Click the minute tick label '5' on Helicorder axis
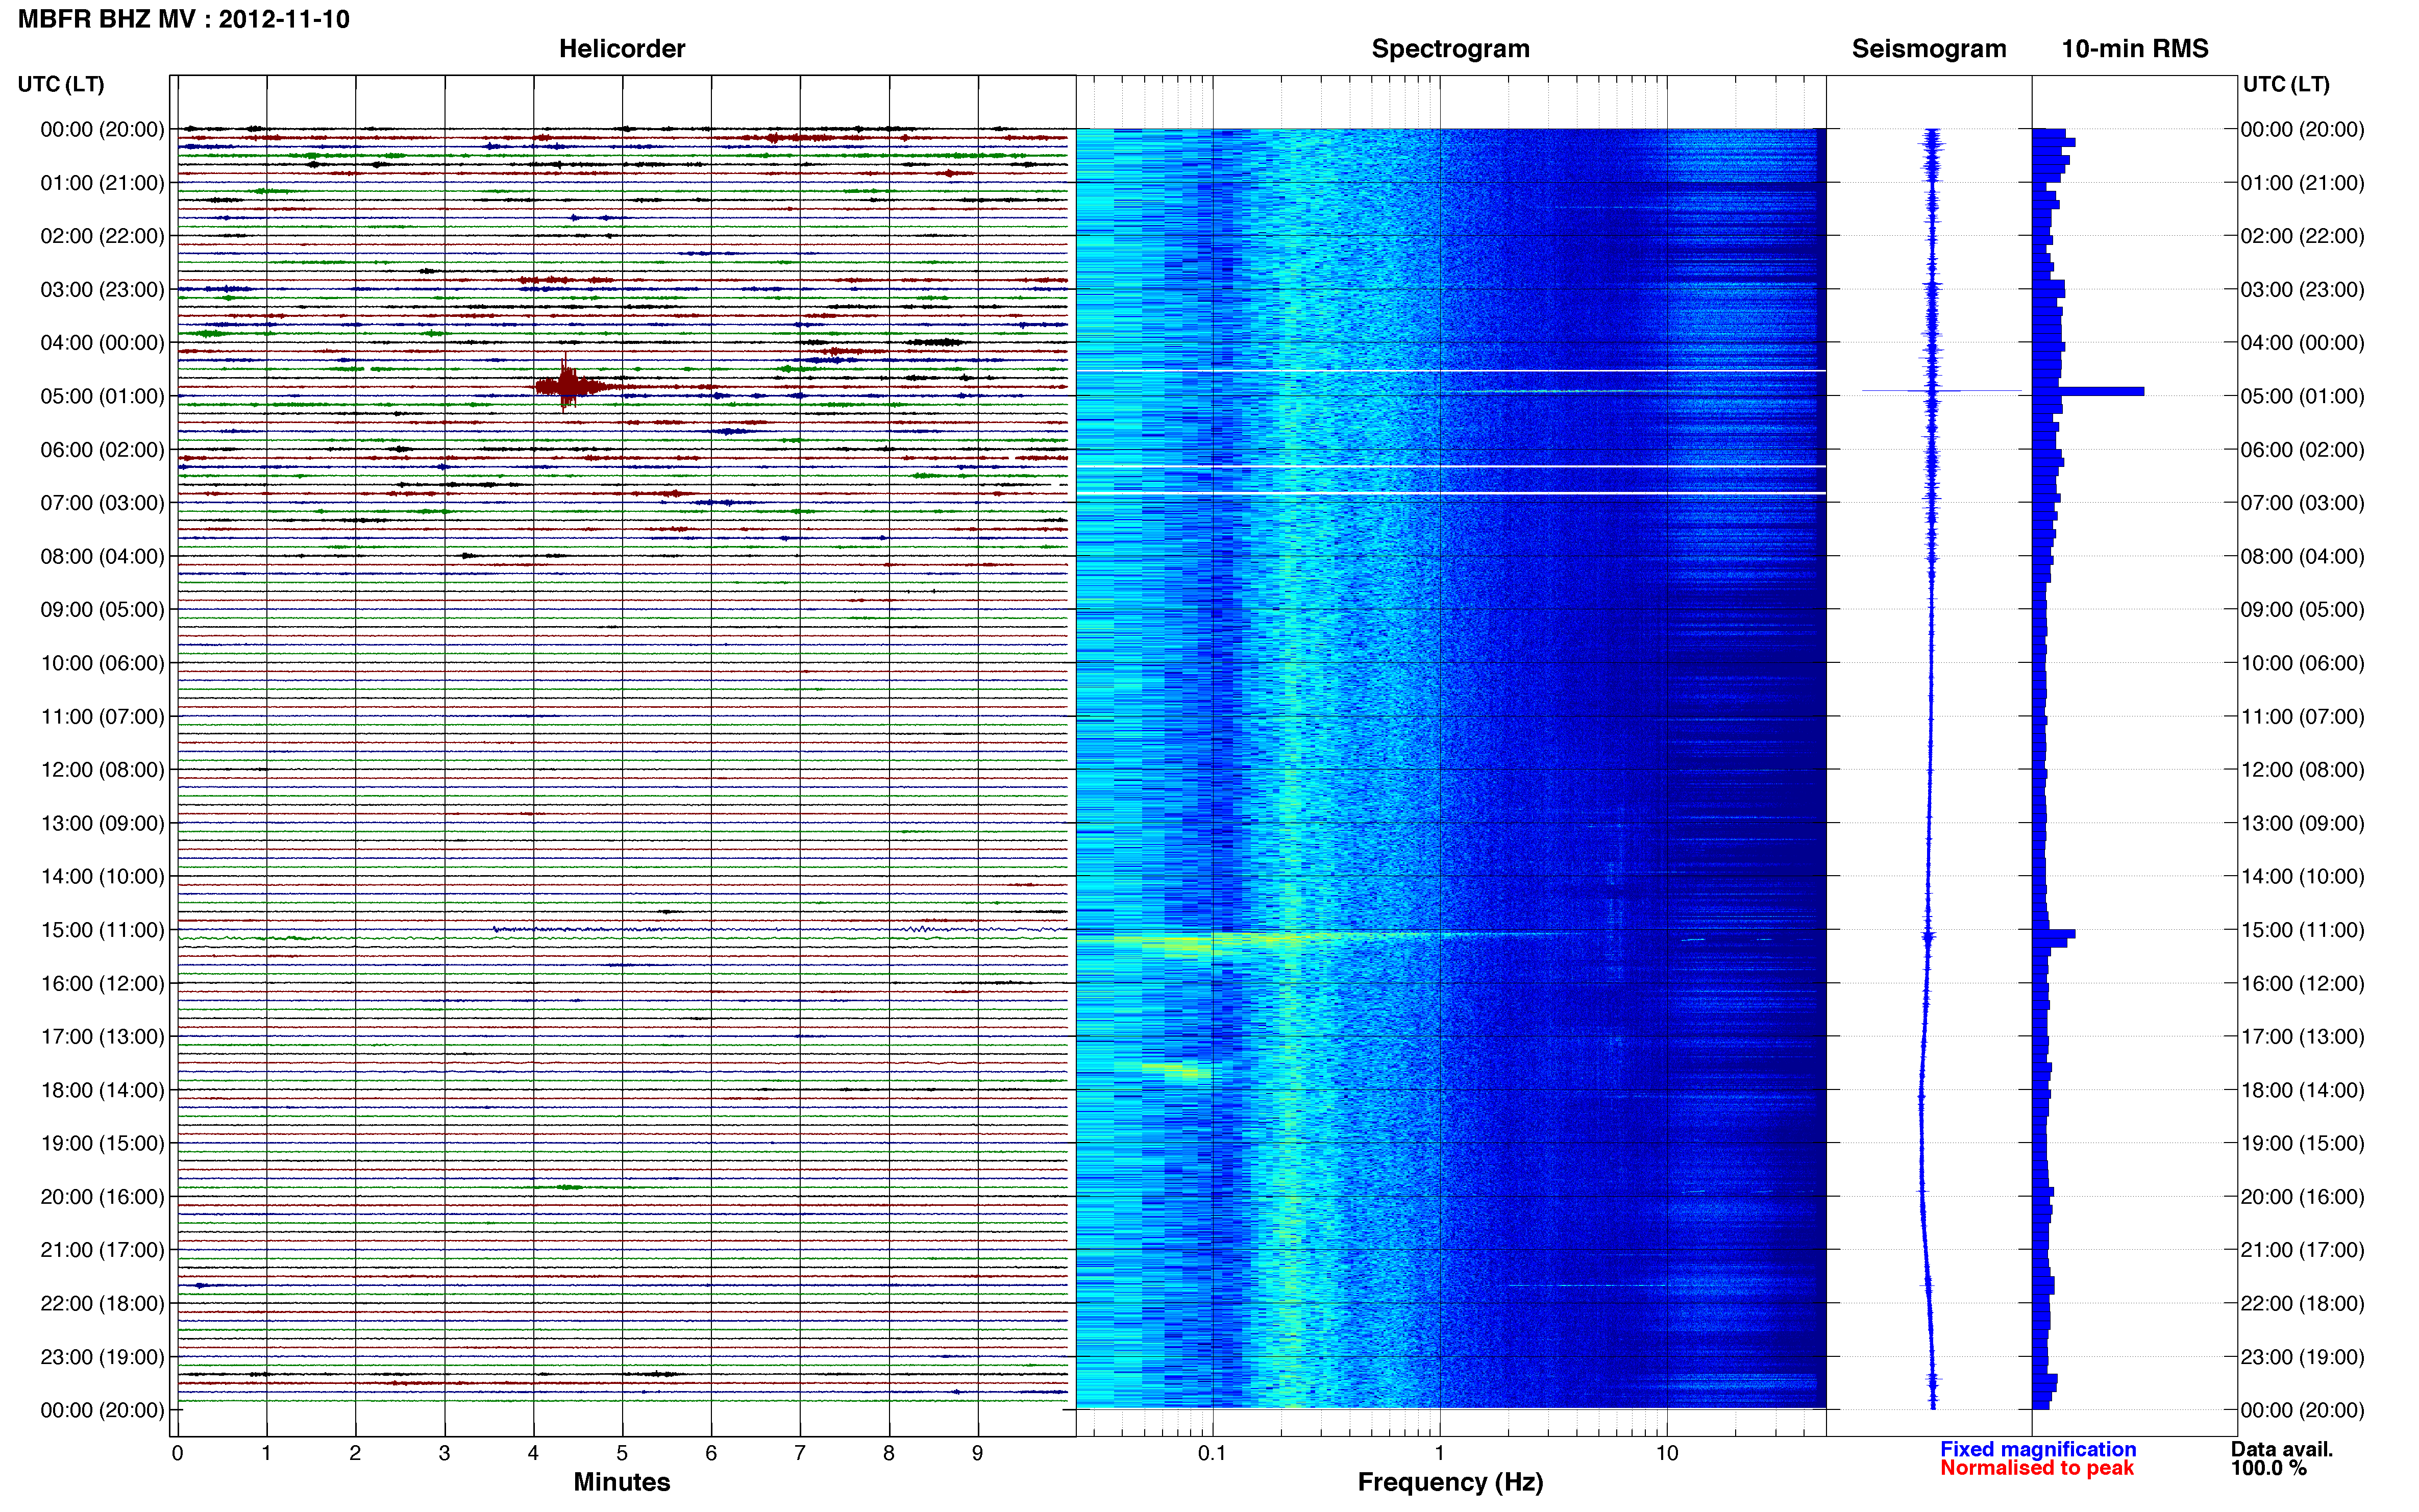This screenshot has width=2419, height=1512. tap(622, 1453)
